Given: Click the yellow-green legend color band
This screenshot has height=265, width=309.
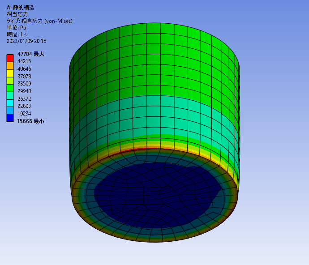Looking at the screenshot, I should tap(10, 81).
